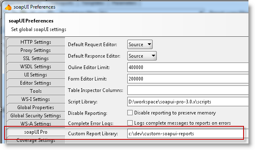Select WS-A Settings tab
This screenshot has width=255, height=150.
point(36,124)
